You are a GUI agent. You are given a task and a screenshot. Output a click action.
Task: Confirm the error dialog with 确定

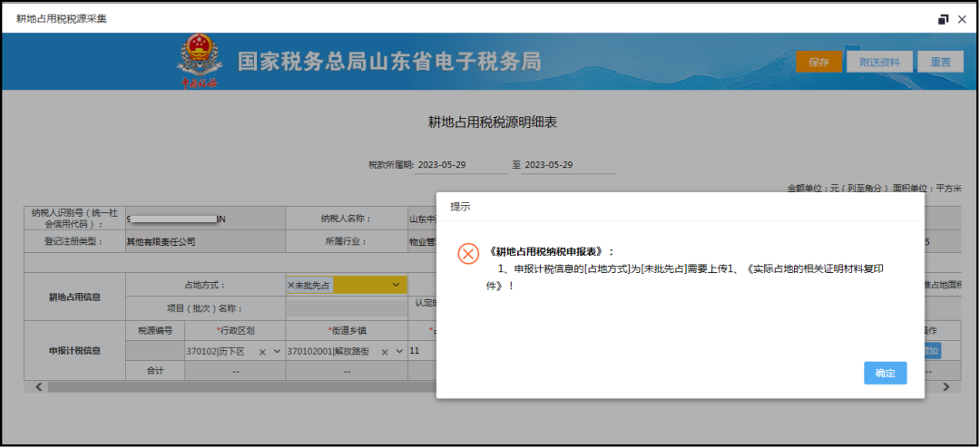[x=885, y=373]
